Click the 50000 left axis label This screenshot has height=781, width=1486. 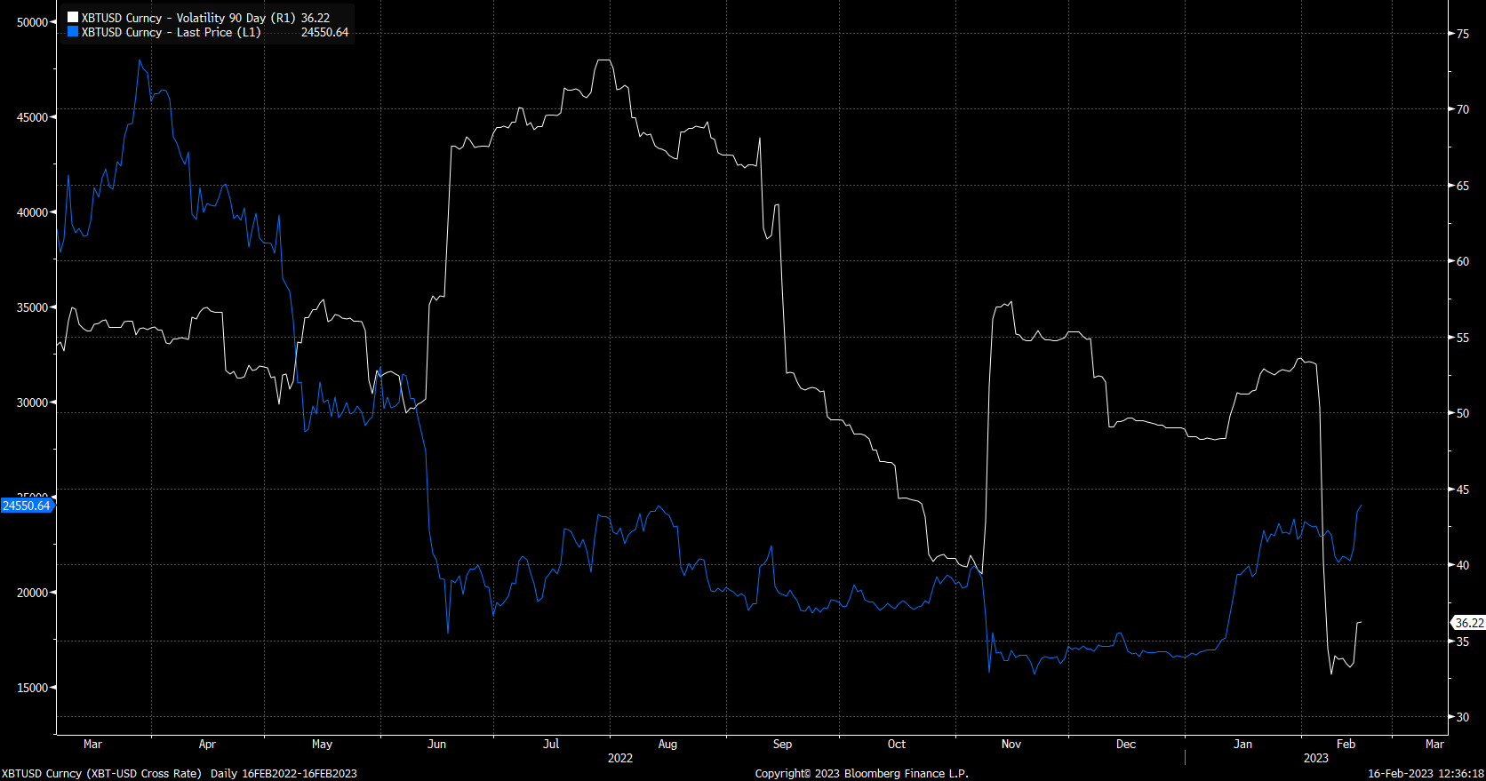pos(32,22)
